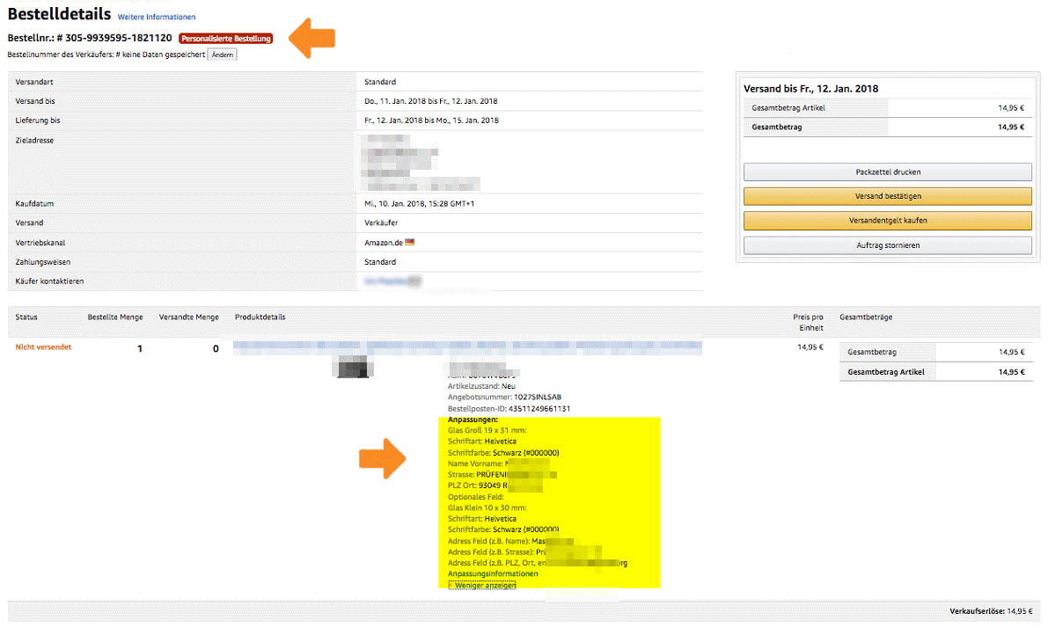Click the orange arrow pointing at Personalisierte Bestellung
The height and width of the screenshot is (628, 1048).
[x=311, y=39]
